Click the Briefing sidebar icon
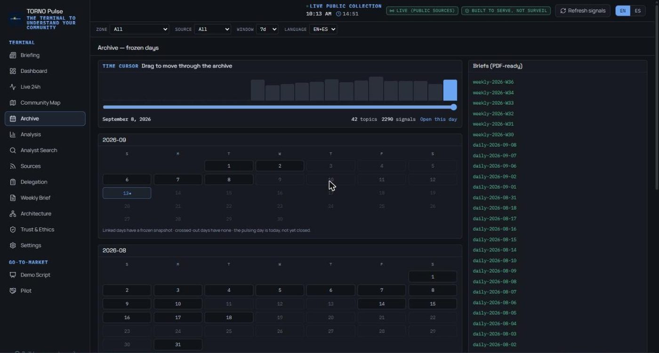The height and width of the screenshot is (353, 659). point(13,55)
